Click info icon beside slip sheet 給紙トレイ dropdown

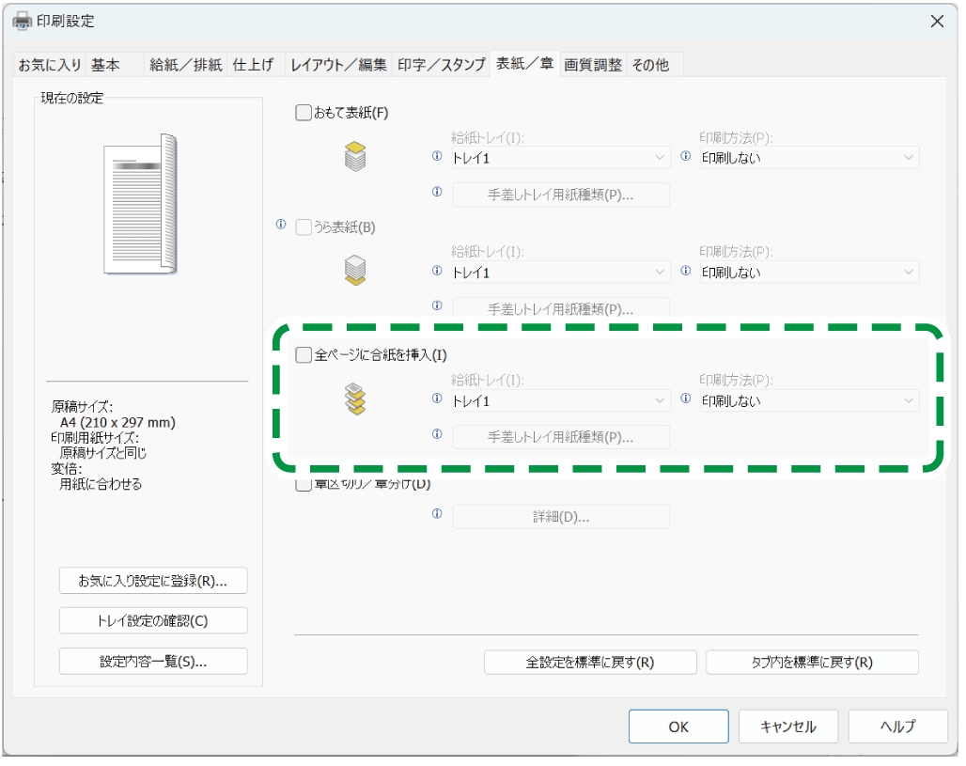click(437, 399)
